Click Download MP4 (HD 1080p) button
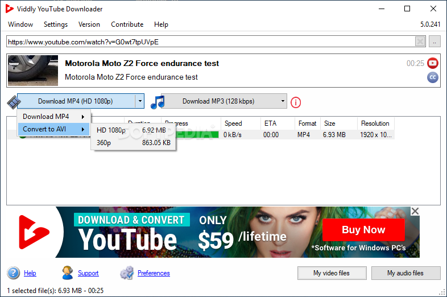447x297 pixels. (76, 101)
